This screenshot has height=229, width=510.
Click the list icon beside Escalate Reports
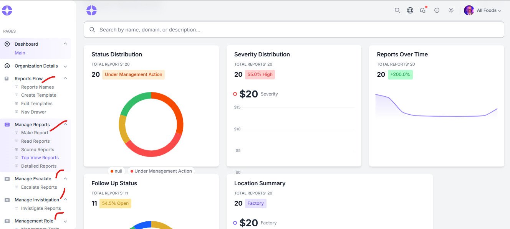coord(17,187)
